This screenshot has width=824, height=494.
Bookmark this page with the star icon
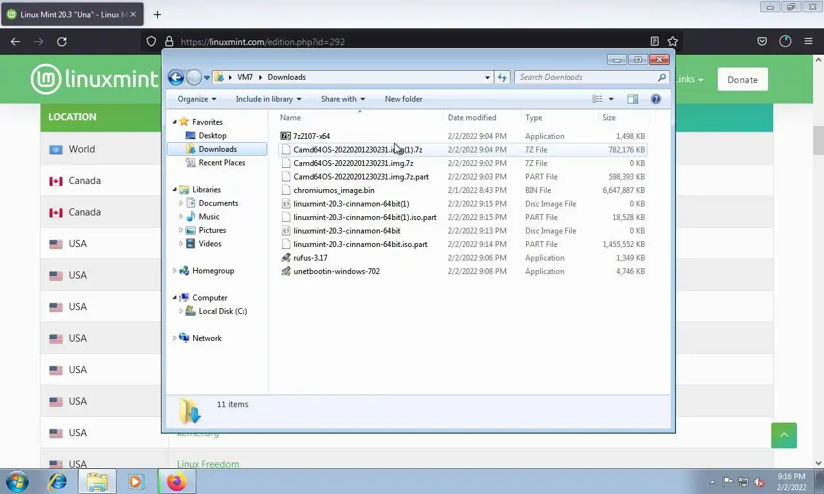tap(673, 41)
